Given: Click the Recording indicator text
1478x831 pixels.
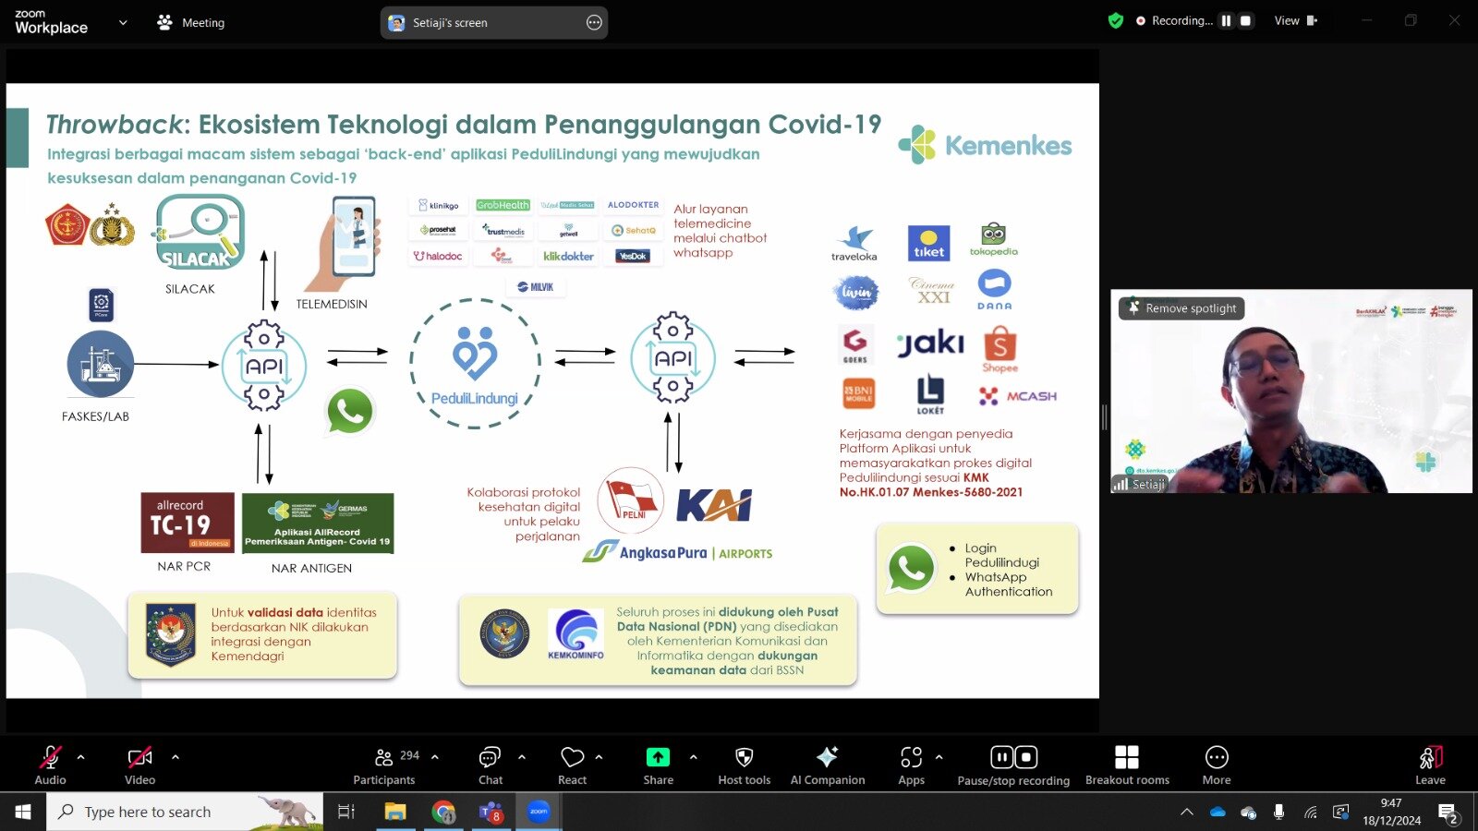Looking at the screenshot, I should click(x=1181, y=20).
